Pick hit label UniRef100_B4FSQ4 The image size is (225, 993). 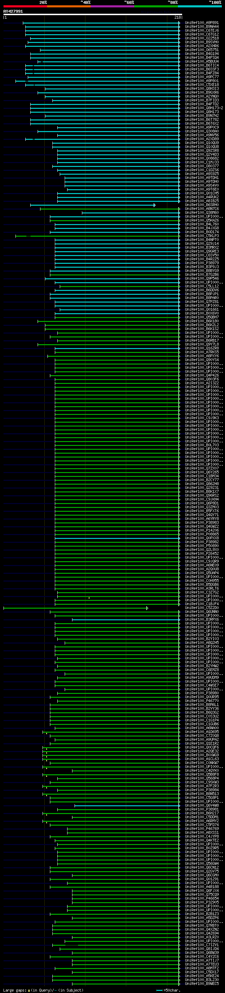[x=201, y=57]
